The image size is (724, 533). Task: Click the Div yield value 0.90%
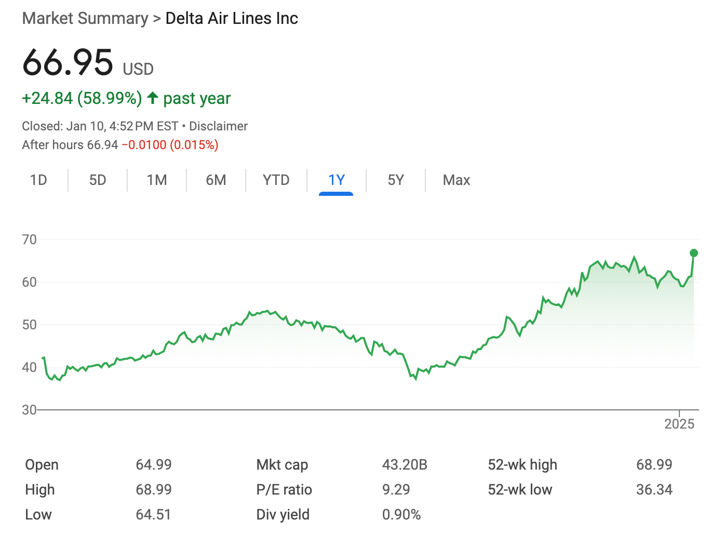tap(401, 514)
